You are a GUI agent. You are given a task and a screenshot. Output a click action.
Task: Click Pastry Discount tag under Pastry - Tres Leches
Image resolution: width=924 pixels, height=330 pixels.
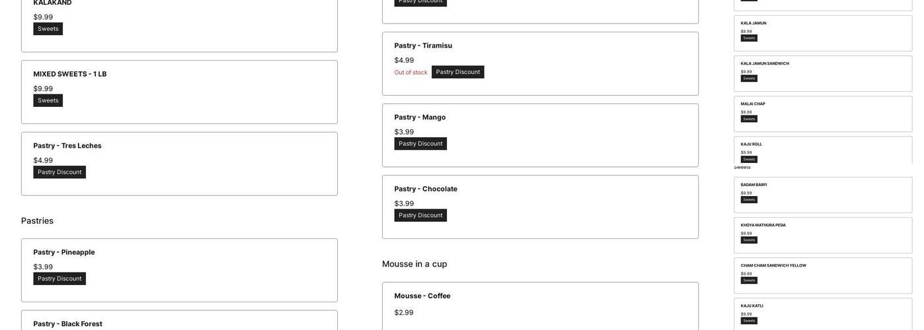(59, 172)
